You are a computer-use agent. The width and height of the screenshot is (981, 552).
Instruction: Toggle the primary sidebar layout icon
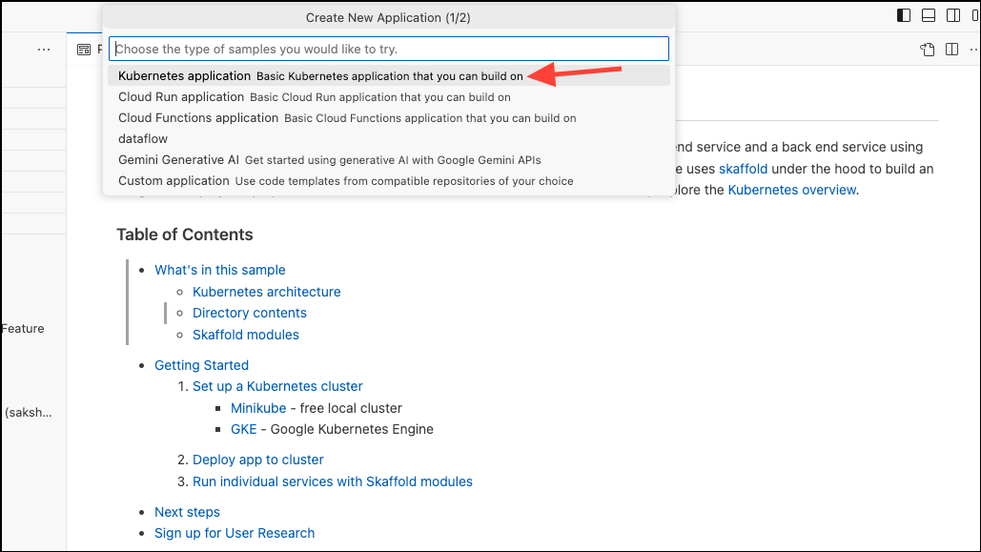pos(904,15)
